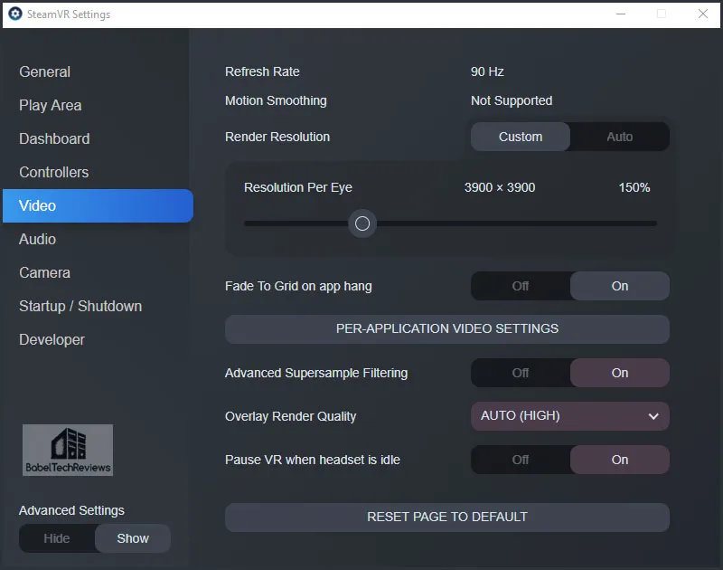
Task: Click the 90 Hz refresh rate value
Action: pyautogui.click(x=487, y=71)
